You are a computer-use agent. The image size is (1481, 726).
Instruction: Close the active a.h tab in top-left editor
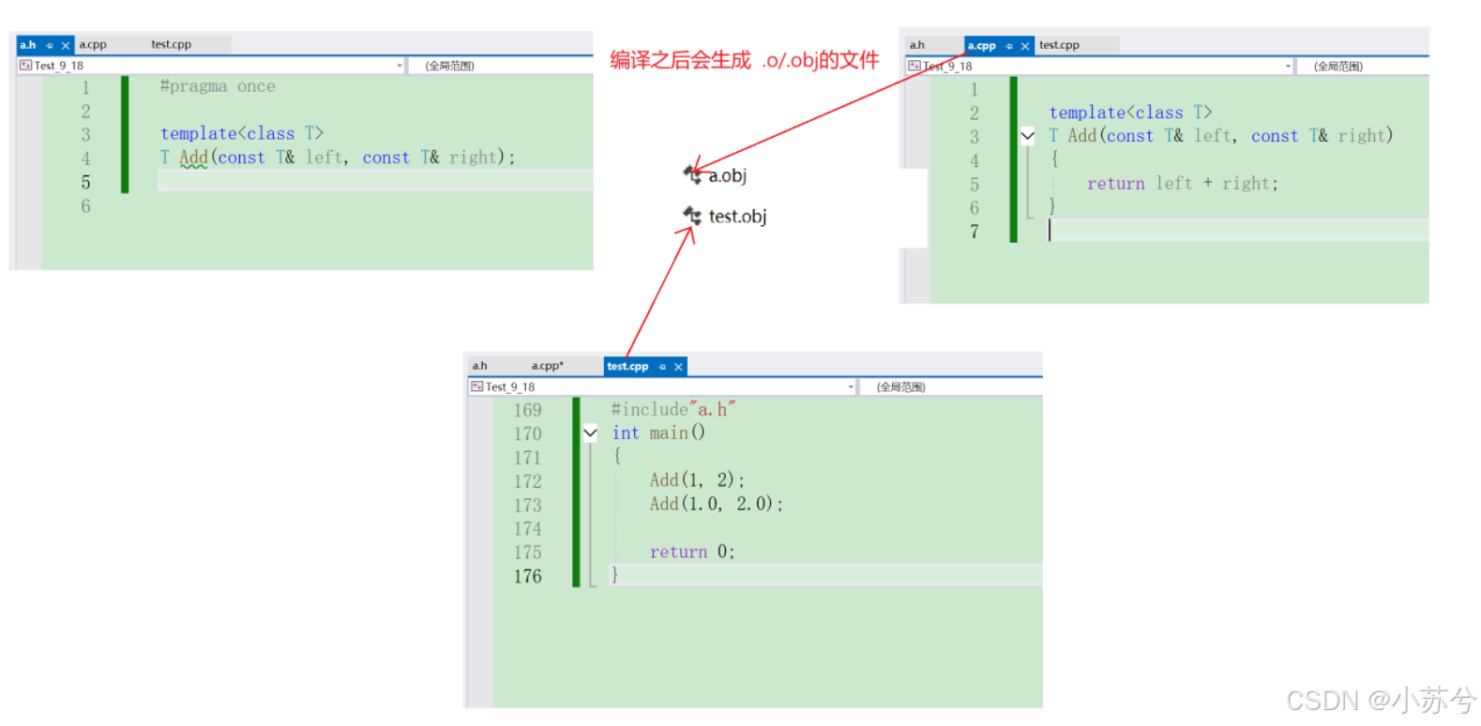[66, 45]
